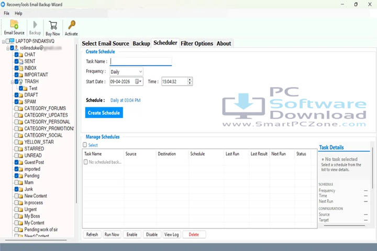Viewport: 377px width, 251px height.
Task: Click the Junk folder icon
Action: tap(21, 189)
